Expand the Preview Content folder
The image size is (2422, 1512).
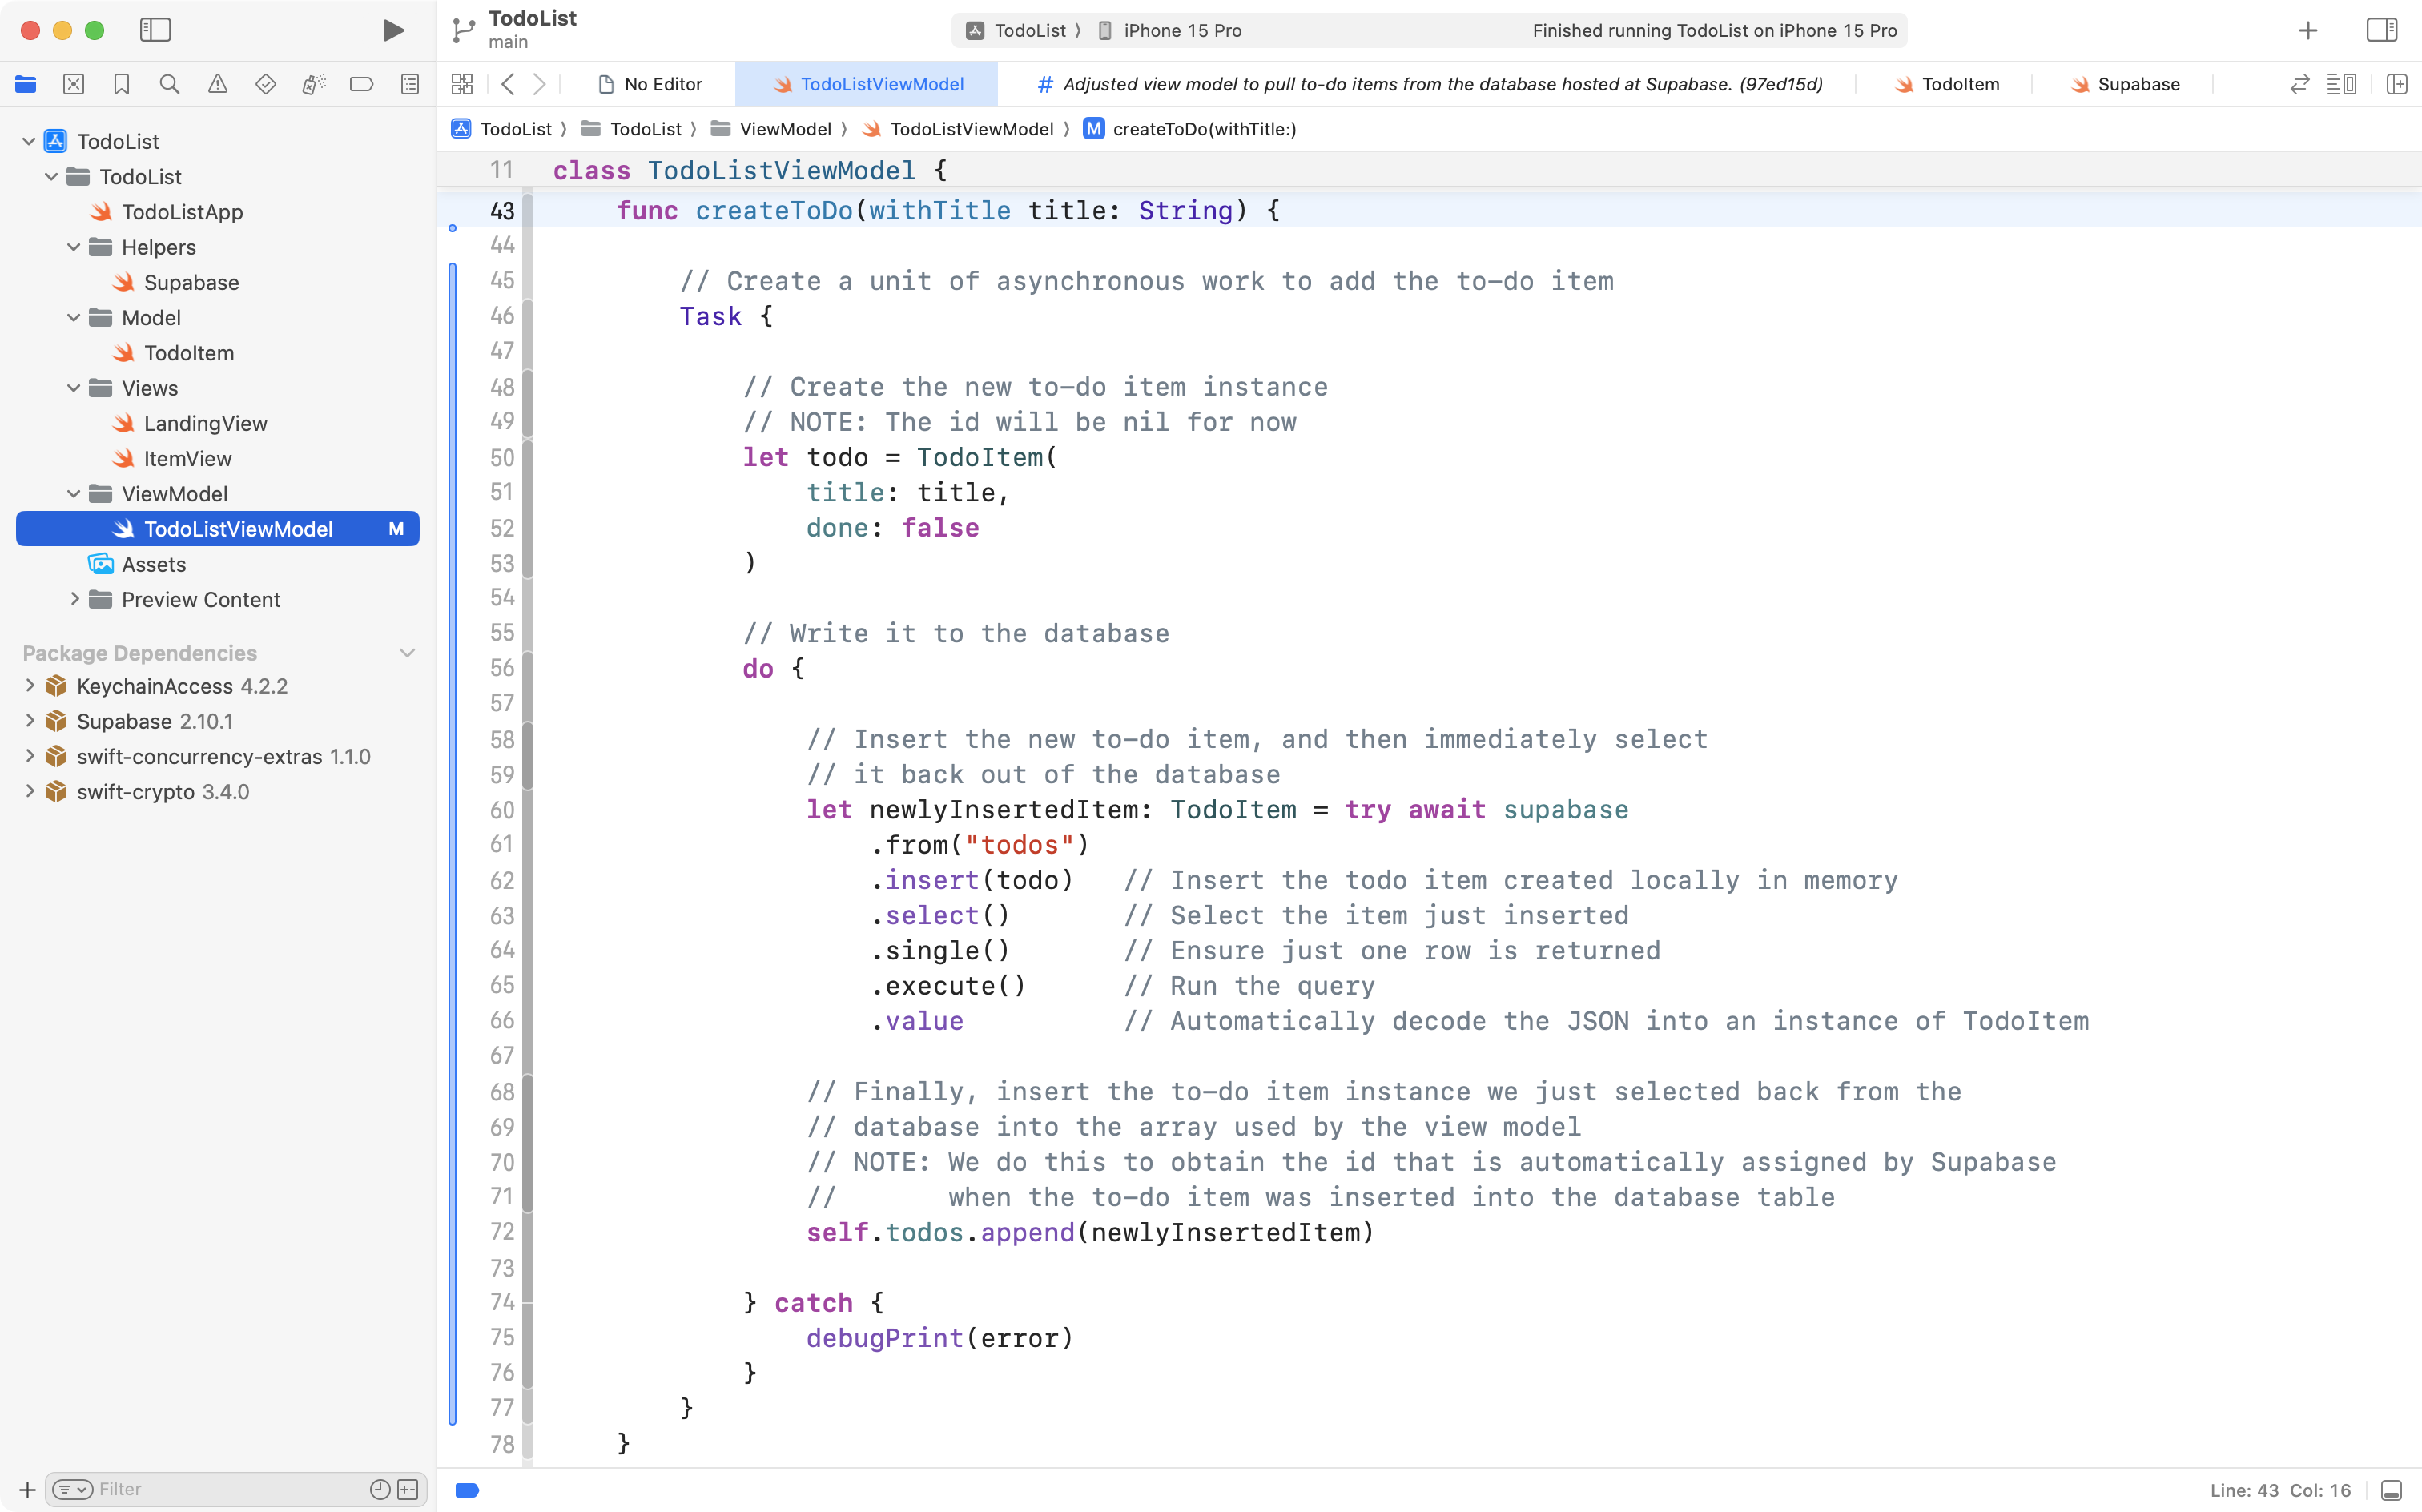(x=74, y=599)
